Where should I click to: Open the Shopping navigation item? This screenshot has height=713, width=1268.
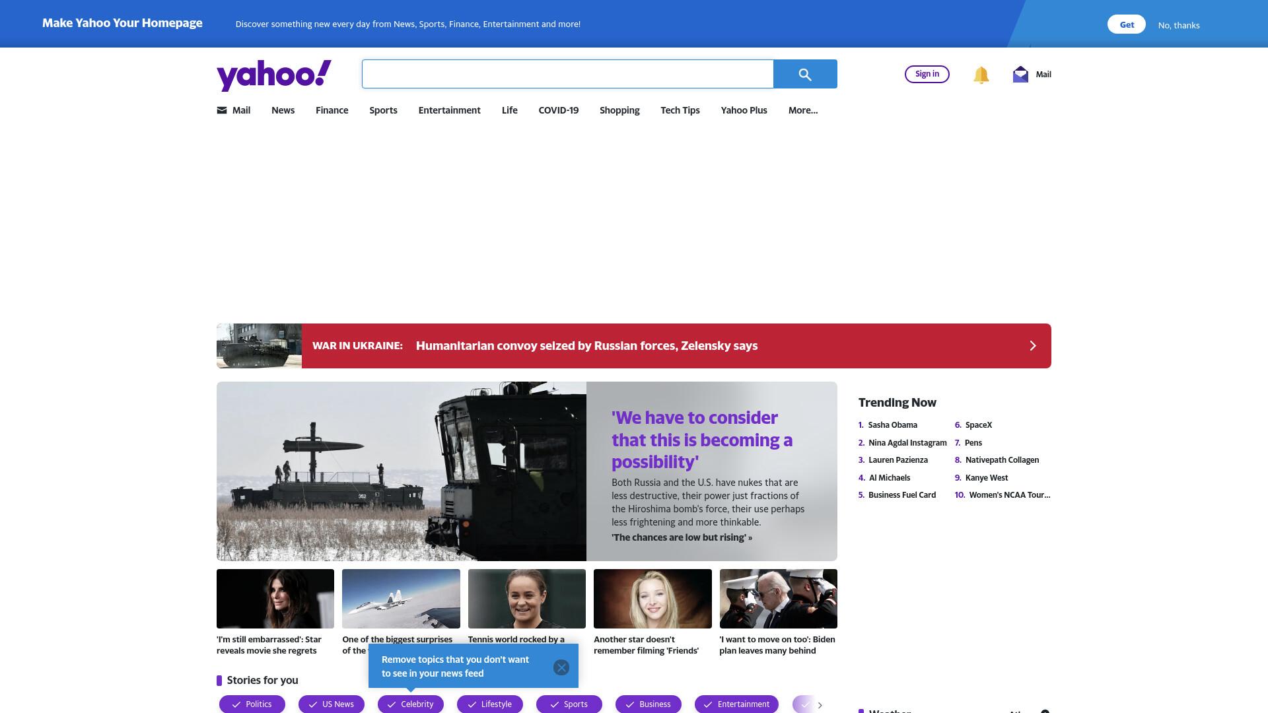coord(619,110)
